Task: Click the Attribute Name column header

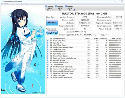Action: coord(59,38)
